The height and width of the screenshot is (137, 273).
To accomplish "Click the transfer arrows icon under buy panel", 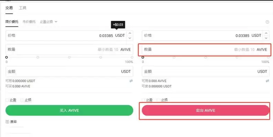I will click(x=131, y=81).
